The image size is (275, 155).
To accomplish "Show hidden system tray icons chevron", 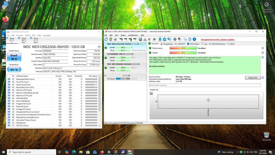I will click(238, 152).
